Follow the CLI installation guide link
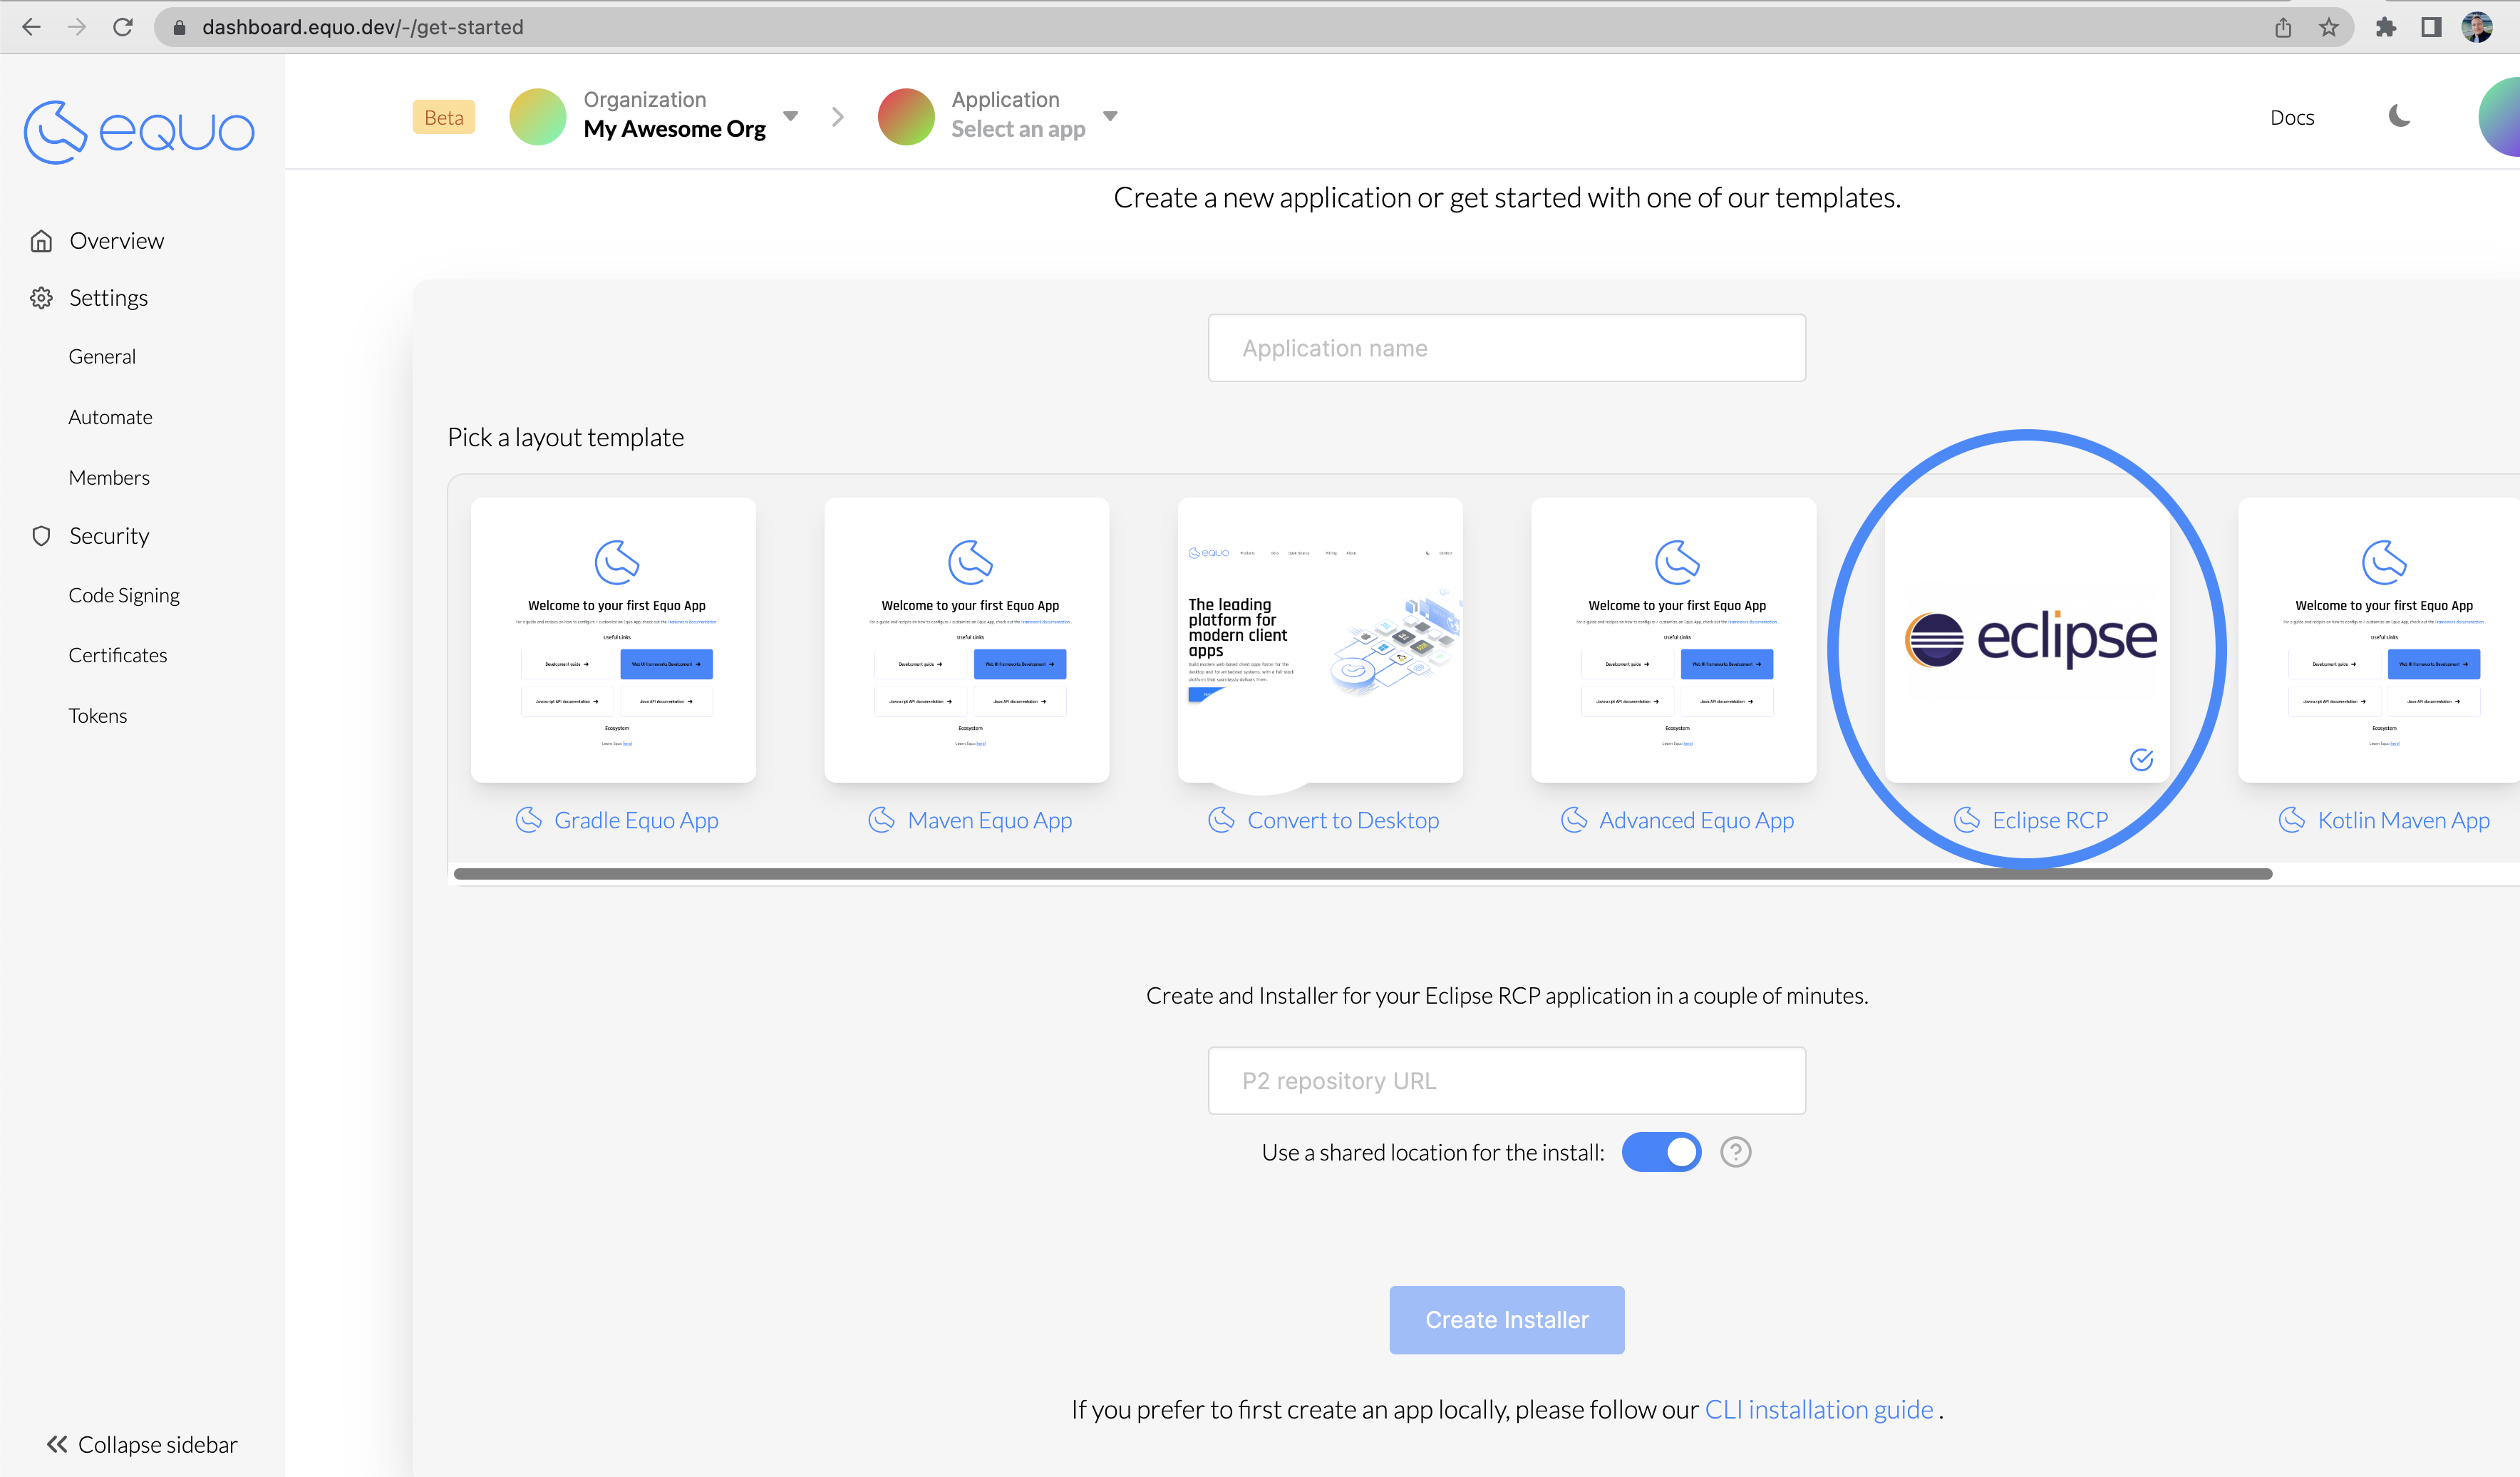Image resolution: width=2520 pixels, height=1477 pixels. click(1818, 1409)
